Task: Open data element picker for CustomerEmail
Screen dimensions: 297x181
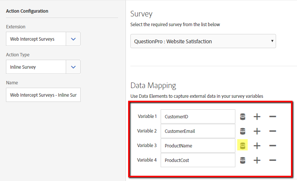Action: tap(242, 131)
